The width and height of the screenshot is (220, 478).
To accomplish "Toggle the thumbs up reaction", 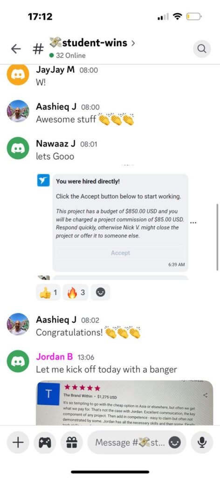I will point(48,293).
